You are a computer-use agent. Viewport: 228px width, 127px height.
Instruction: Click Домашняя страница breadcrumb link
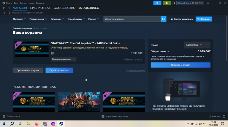coord(22,28)
